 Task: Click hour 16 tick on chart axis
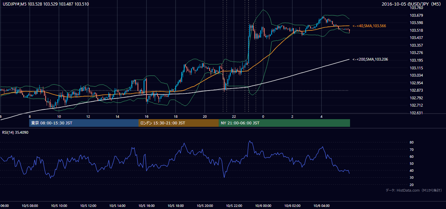click(146, 116)
